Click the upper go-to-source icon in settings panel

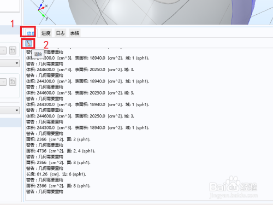coord(13,50)
